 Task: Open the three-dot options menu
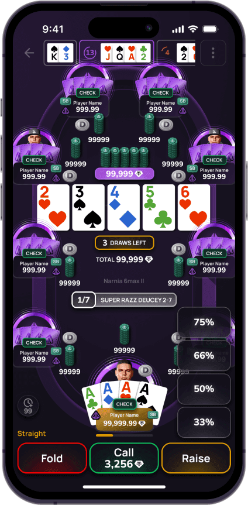point(213,53)
